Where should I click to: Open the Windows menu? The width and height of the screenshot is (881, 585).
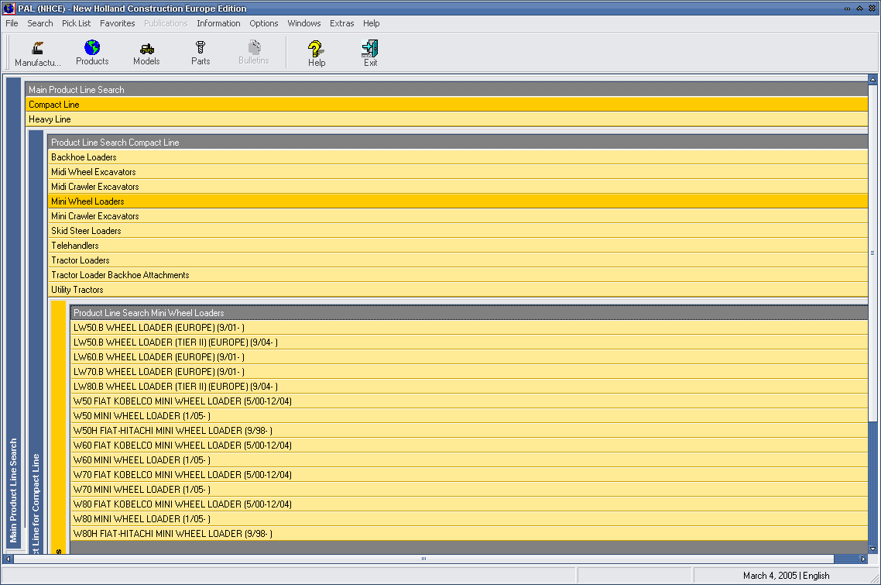pyautogui.click(x=304, y=23)
